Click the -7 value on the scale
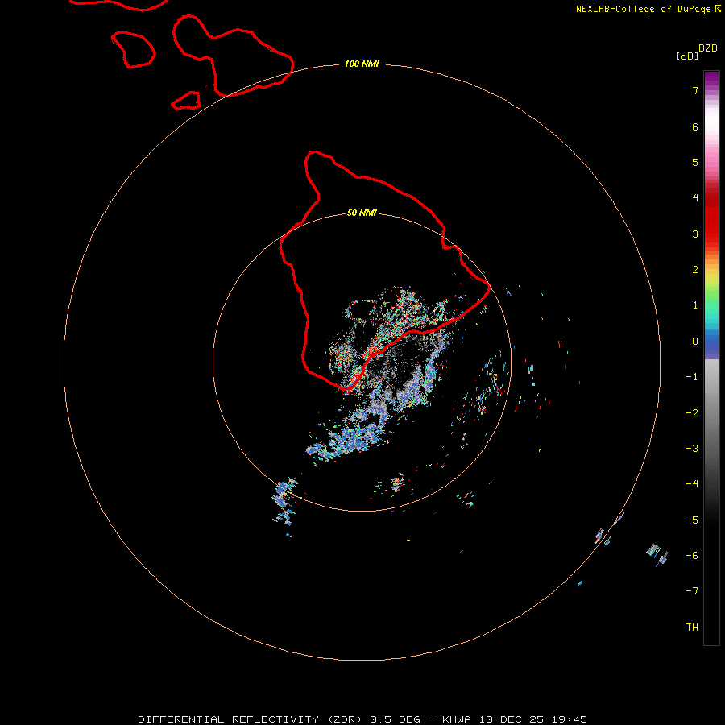725x725 pixels. pos(692,591)
